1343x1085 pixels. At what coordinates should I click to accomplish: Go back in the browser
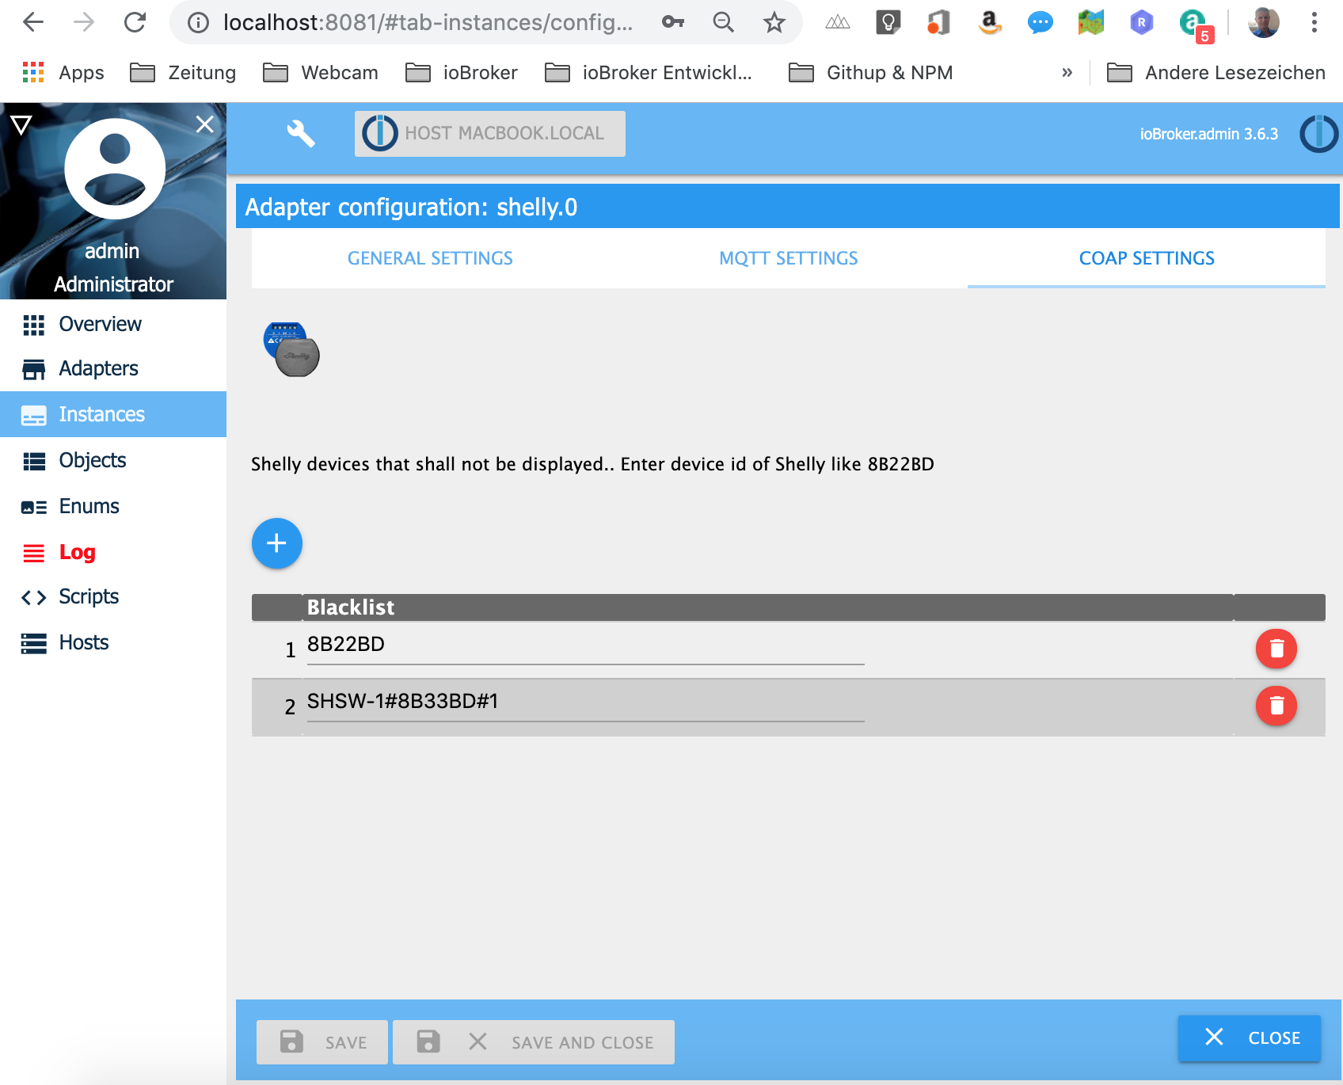click(33, 22)
